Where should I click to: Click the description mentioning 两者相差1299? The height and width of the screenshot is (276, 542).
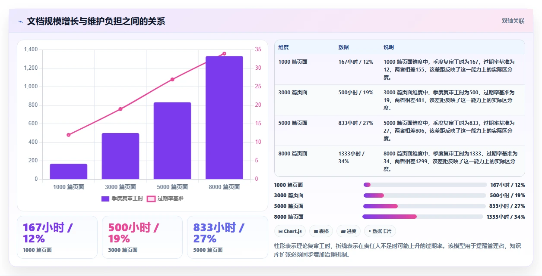(450, 161)
